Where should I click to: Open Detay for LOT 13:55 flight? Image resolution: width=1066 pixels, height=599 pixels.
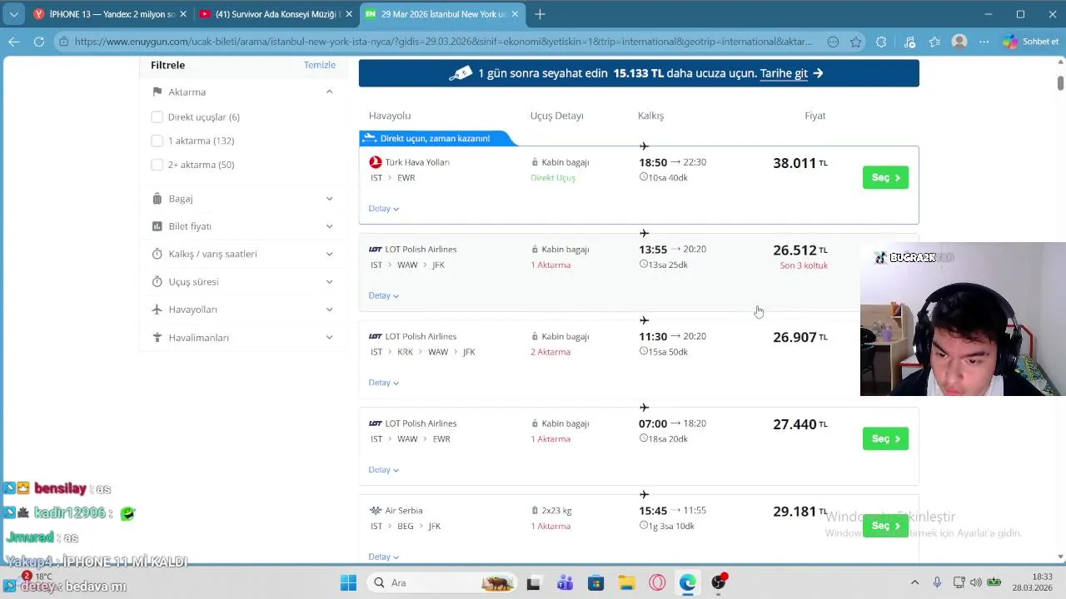pos(384,295)
